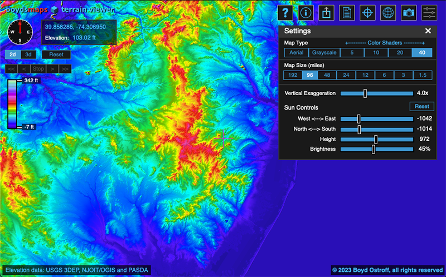Switch to 2d view
The width and height of the screenshot is (446, 277).
12,55
